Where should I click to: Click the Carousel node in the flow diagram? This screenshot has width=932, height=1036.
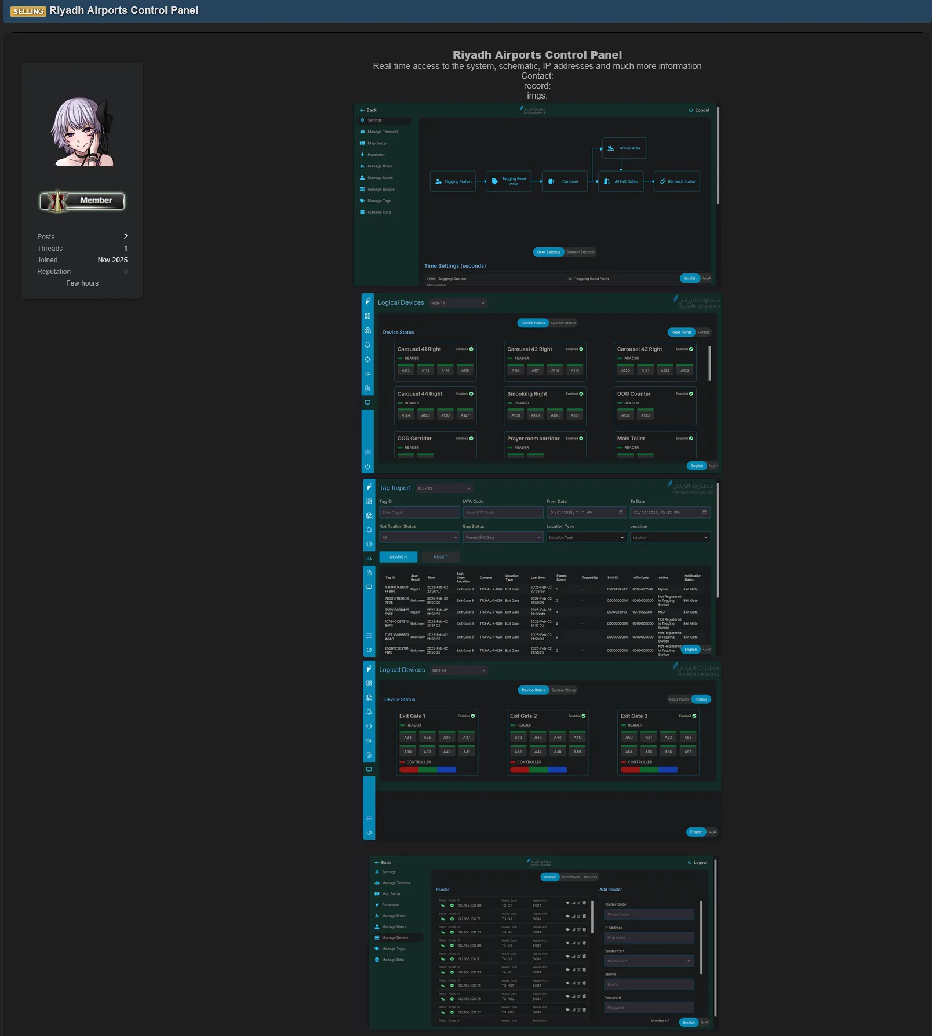565,181
